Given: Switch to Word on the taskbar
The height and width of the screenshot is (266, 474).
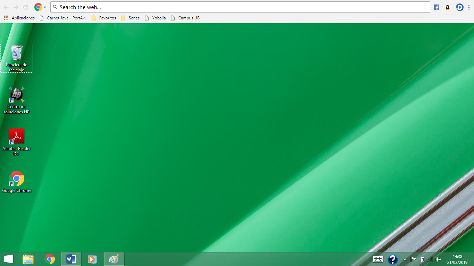Looking at the screenshot, I should pos(71,259).
